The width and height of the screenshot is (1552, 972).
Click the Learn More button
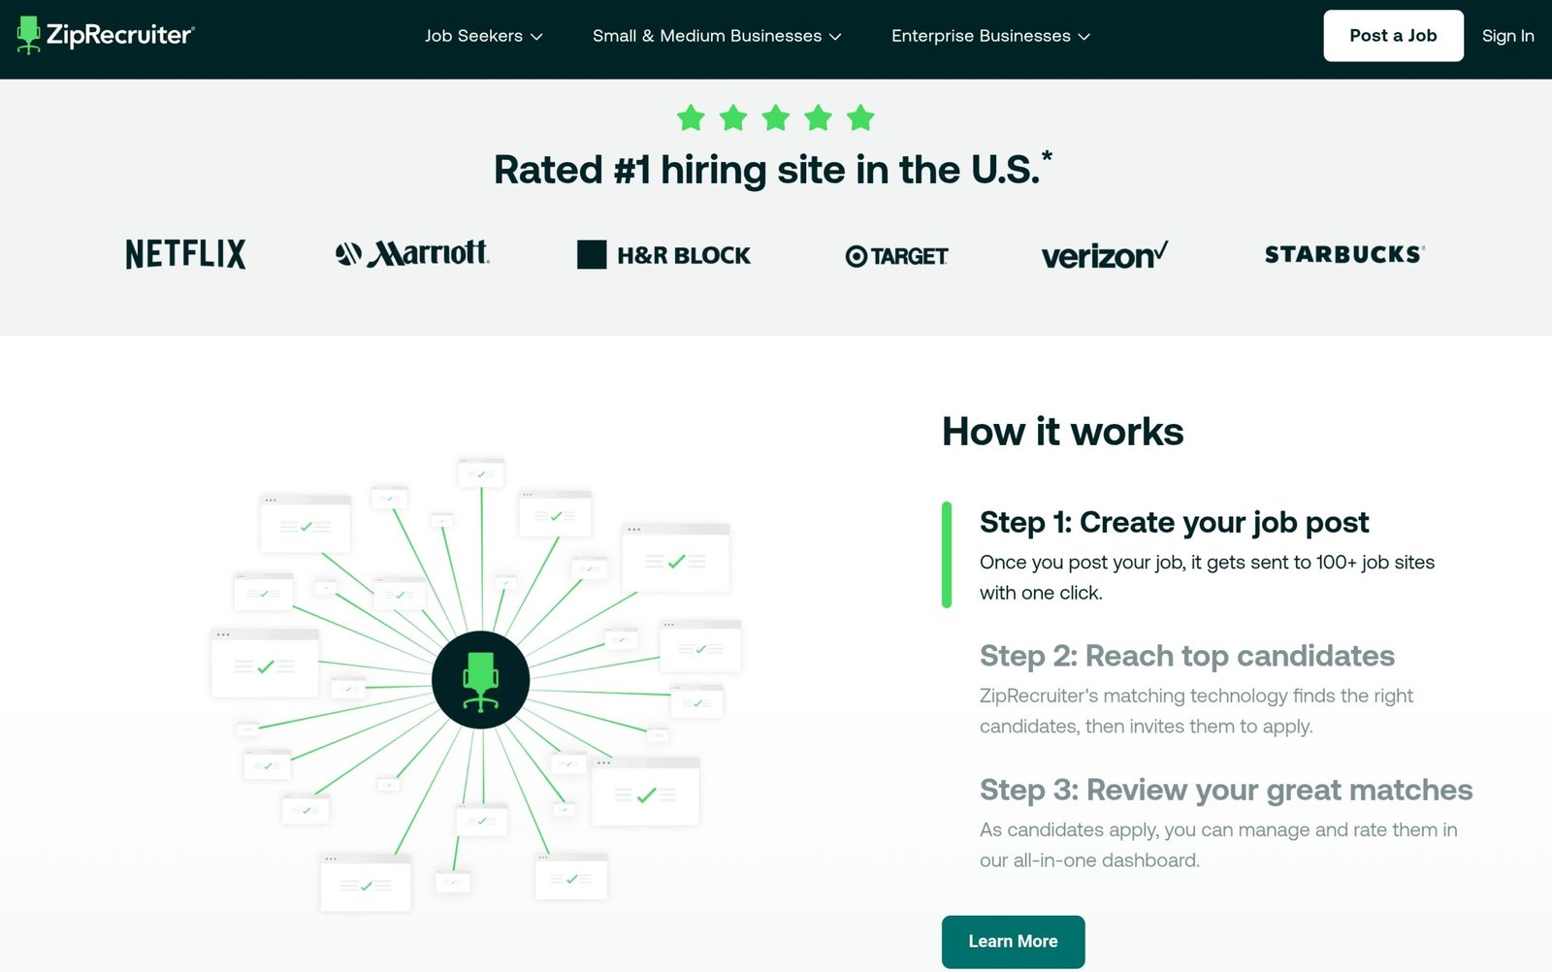click(x=1013, y=942)
